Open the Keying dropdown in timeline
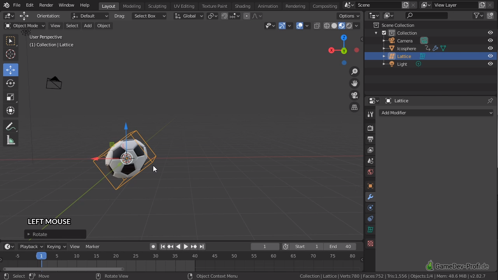498x280 pixels. pos(56,247)
